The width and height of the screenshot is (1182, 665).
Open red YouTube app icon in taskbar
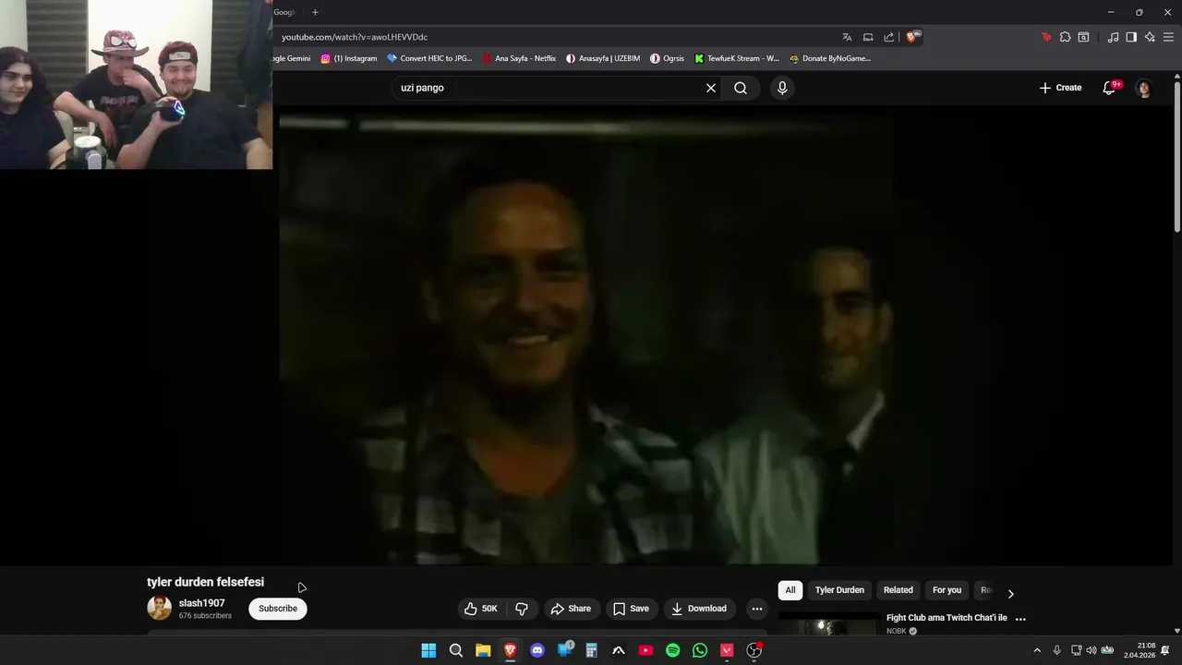(645, 650)
